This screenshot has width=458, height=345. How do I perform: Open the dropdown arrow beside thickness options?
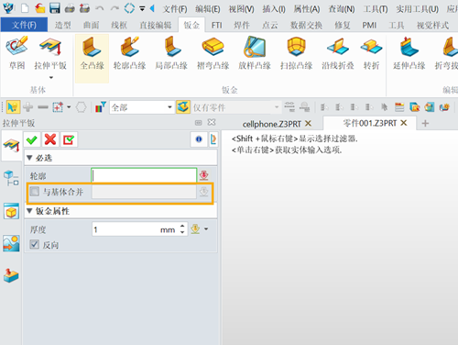pyautogui.click(x=206, y=228)
